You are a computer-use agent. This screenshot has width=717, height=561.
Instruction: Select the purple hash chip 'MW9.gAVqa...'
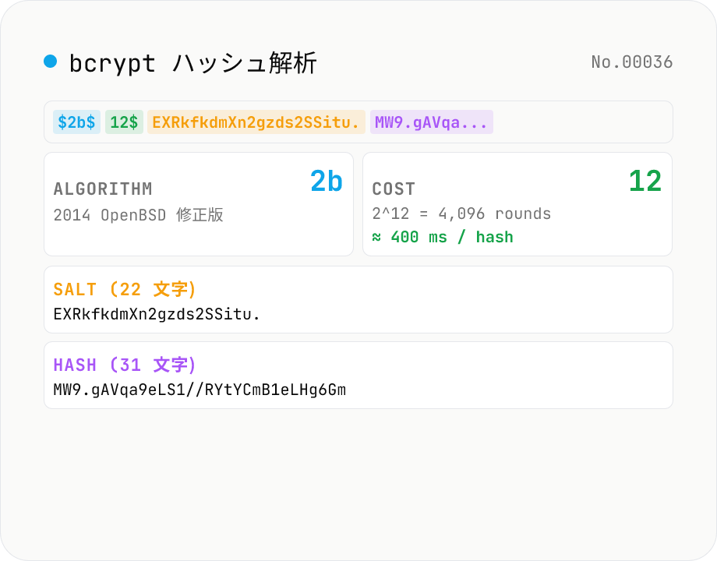click(432, 122)
